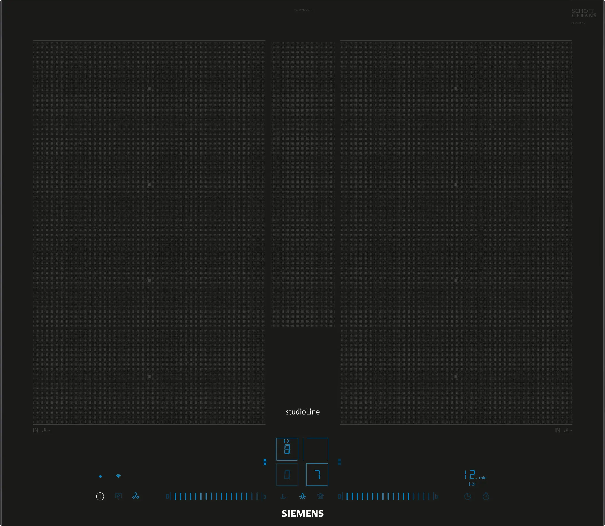Tap boost 'b' on left slider
The width and height of the screenshot is (605, 526).
265,497
